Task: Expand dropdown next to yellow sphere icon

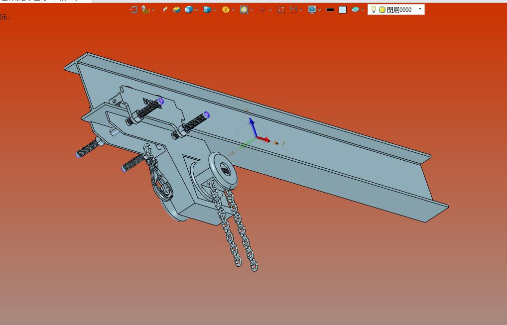Action: (x=234, y=10)
